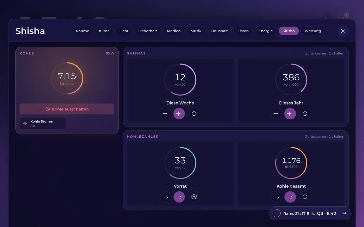Add one to the Dieses Jahr counter
Viewport: 364px width, 227px height.
pyautogui.click(x=290, y=114)
